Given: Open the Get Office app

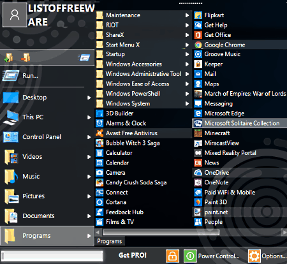Looking at the screenshot, I should tap(240, 35).
